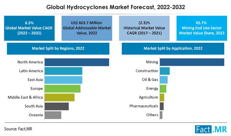Select the Oceania gray bar
The image size is (231, 136).
pyautogui.click(x=53, y=115)
